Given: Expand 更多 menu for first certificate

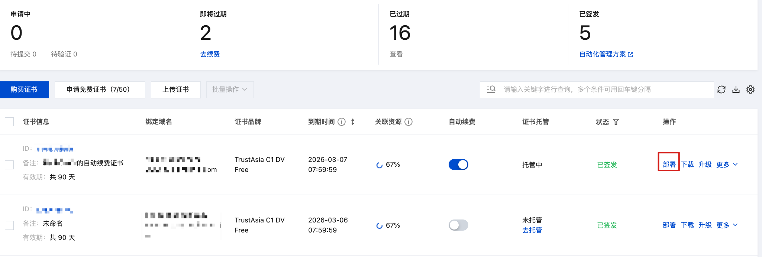Looking at the screenshot, I should click(727, 165).
